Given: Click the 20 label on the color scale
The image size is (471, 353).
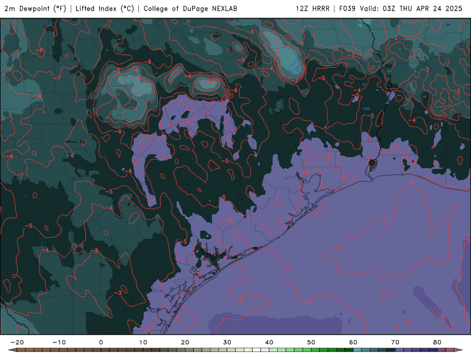Looking at the screenshot, I should click(x=185, y=342).
